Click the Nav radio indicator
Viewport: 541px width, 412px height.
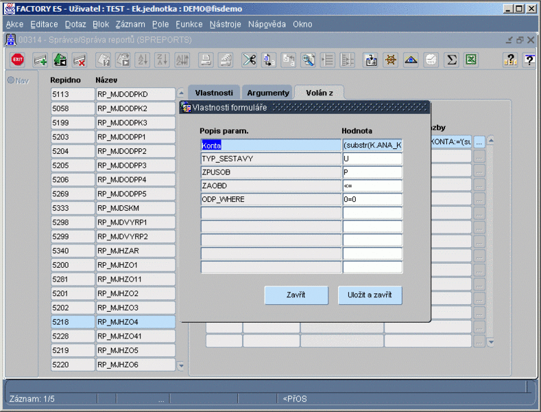pyautogui.click(x=11, y=80)
